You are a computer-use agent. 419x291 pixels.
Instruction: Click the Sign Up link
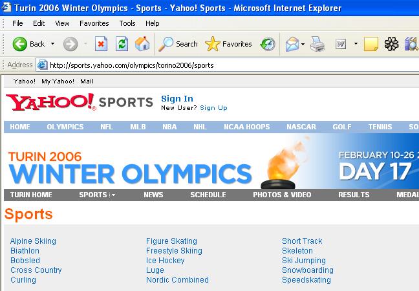tap(213, 108)
